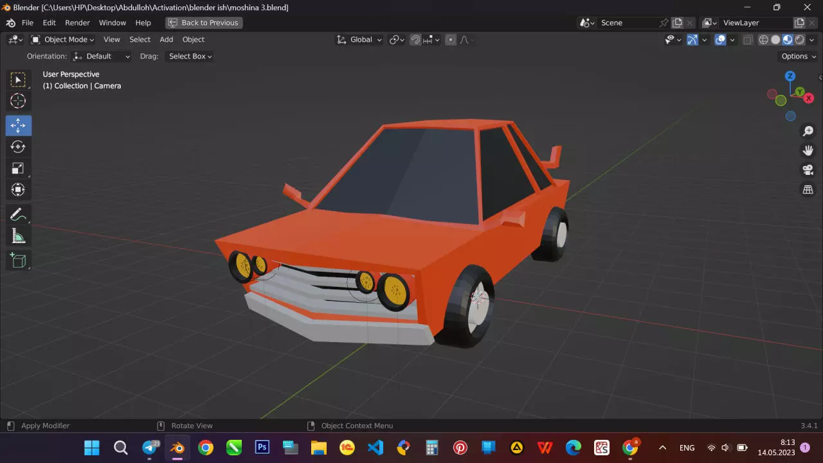Open the viewport View menu
The width and height of the screenshot is (823, 463).
pyautogui.click(x=112, y=39)
